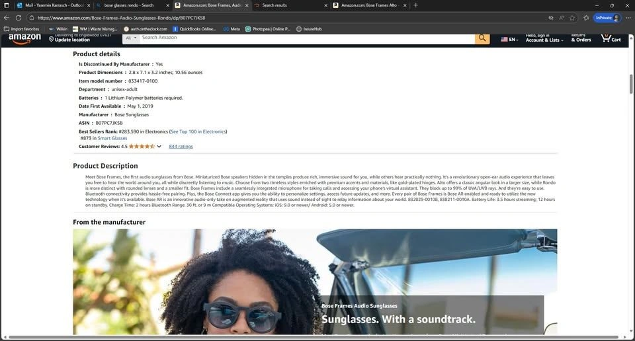
Task: Open the 844 ratings link
Action: pyautogui.click(x=181, y=146)
